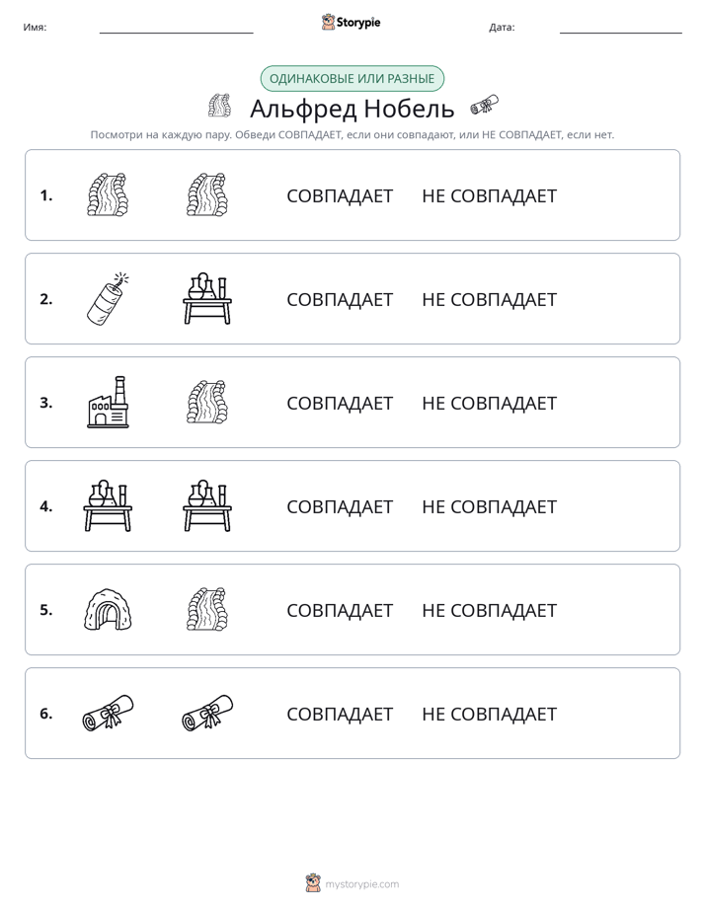Click the scroll icon beside the title

(x=485, y=105)
